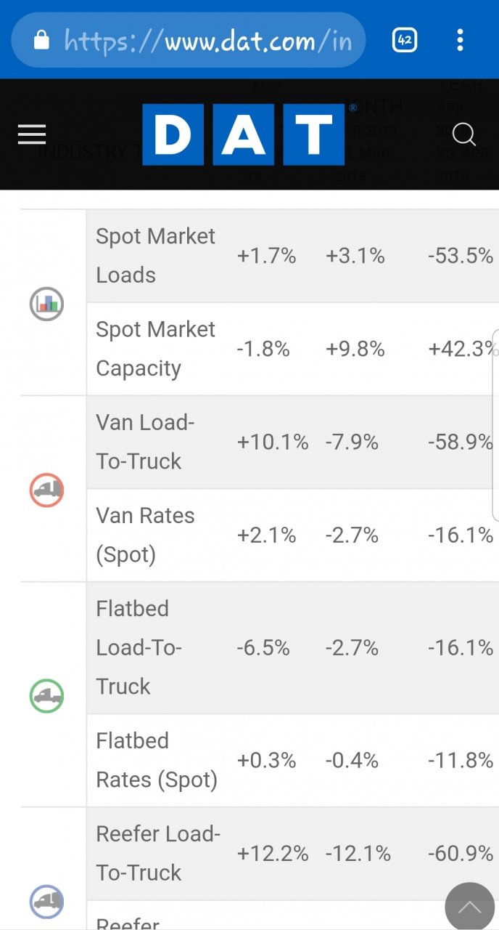Open the browser tab switcher showing 42

pos(405,40)
